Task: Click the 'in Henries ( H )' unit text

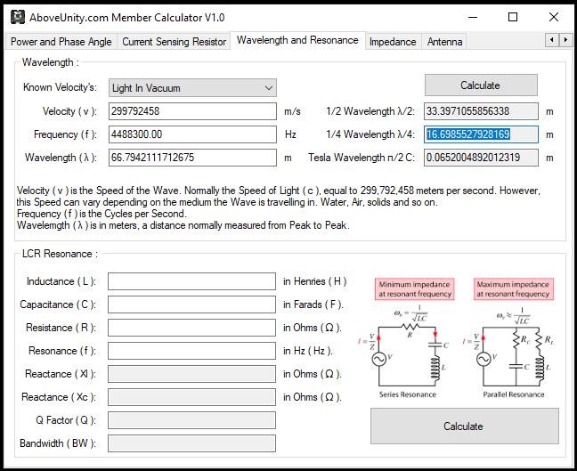Action: (x=315, y=281)
